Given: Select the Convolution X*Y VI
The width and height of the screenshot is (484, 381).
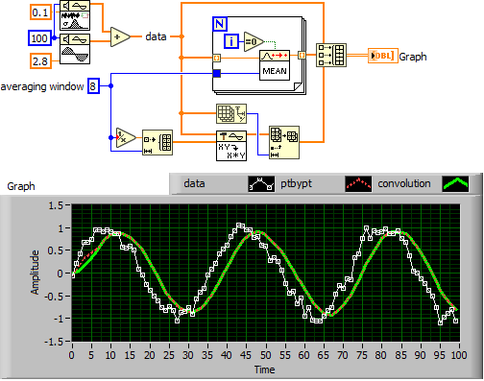Looking at the screenshot, I should (x=231, y=146).
